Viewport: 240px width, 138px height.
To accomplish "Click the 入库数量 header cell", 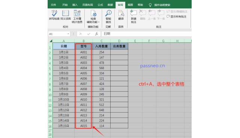I will click(x=102, y=46).
